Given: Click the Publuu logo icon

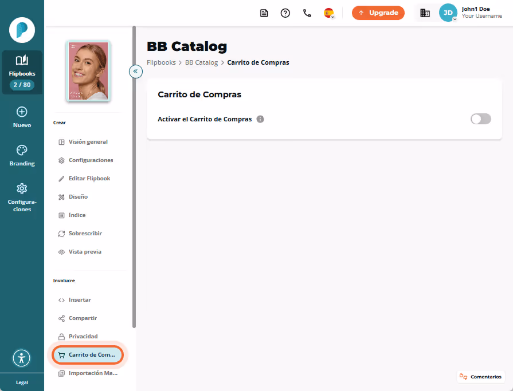Looking at the screenshot, I should [x=22, y=30].
